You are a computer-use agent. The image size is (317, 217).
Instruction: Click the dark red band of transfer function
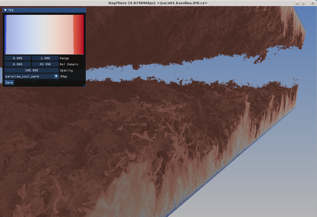79,34
